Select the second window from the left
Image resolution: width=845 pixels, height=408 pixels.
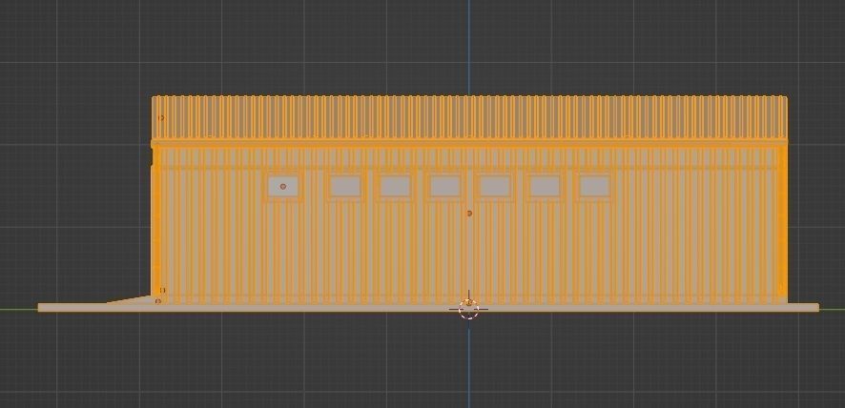(345, 187)
